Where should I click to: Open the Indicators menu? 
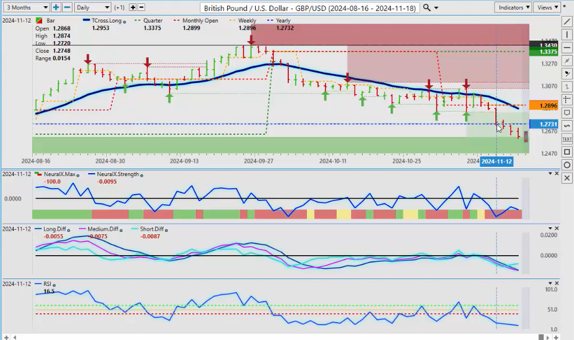(x=514, y=7)
